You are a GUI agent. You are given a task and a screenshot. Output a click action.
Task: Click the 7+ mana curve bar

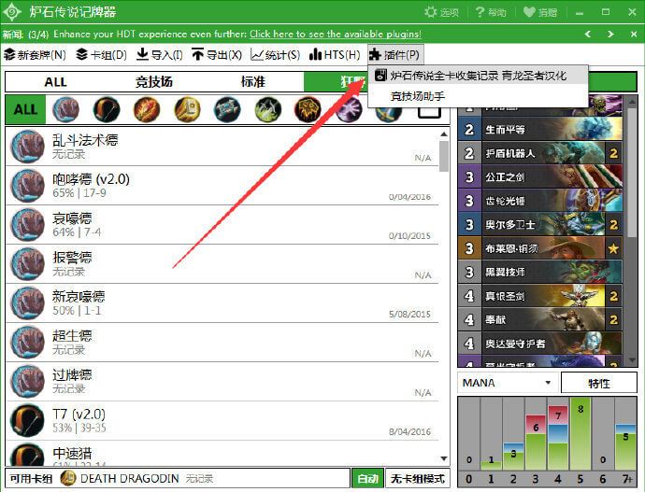click(625, 447)
